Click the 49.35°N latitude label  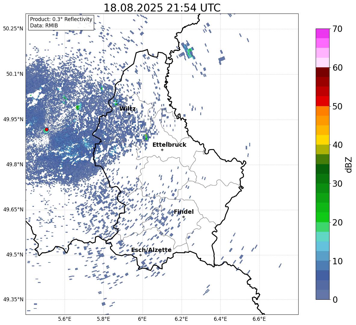tap(13, 299)
